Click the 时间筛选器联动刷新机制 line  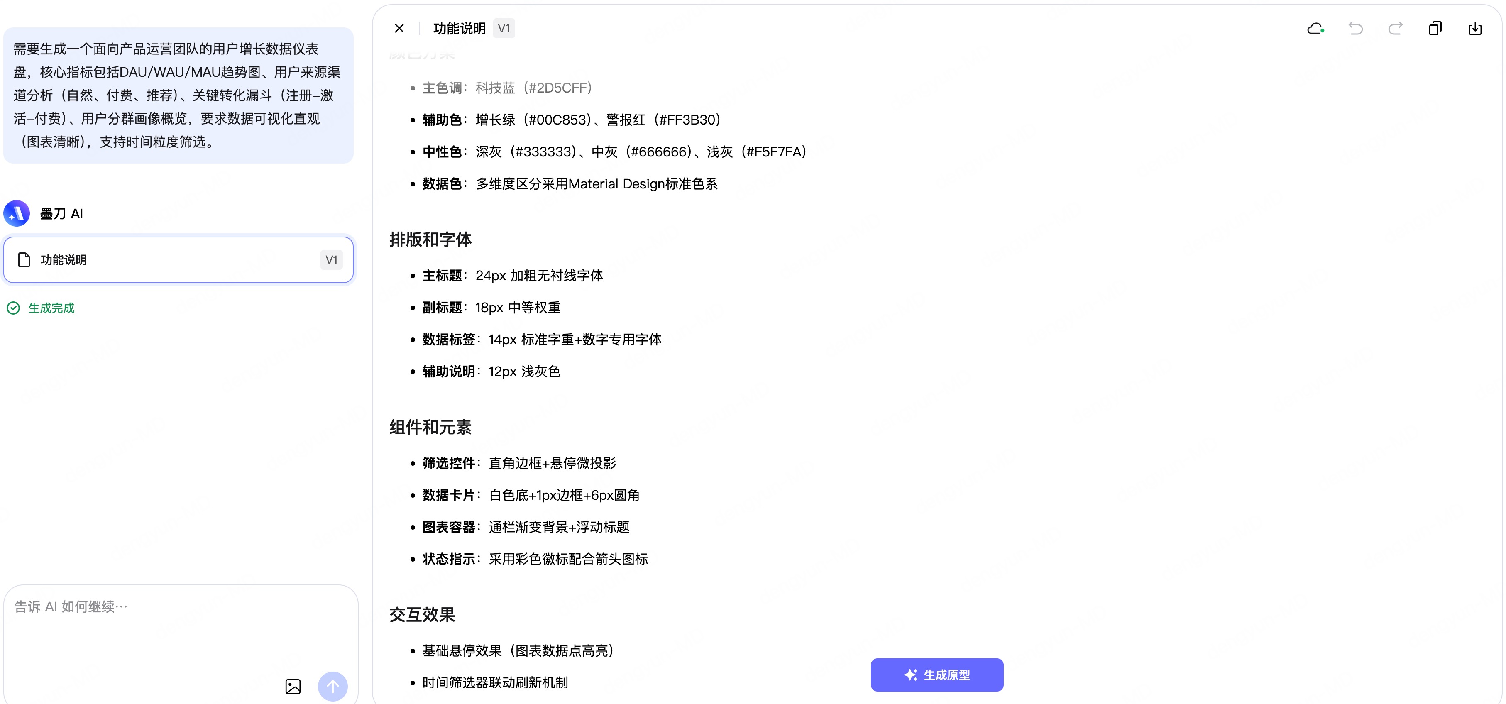495,683
